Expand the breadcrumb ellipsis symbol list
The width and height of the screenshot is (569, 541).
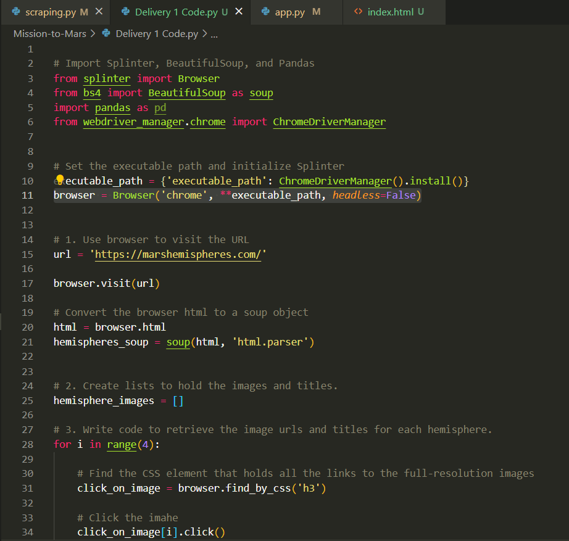(x=214, y=35)
